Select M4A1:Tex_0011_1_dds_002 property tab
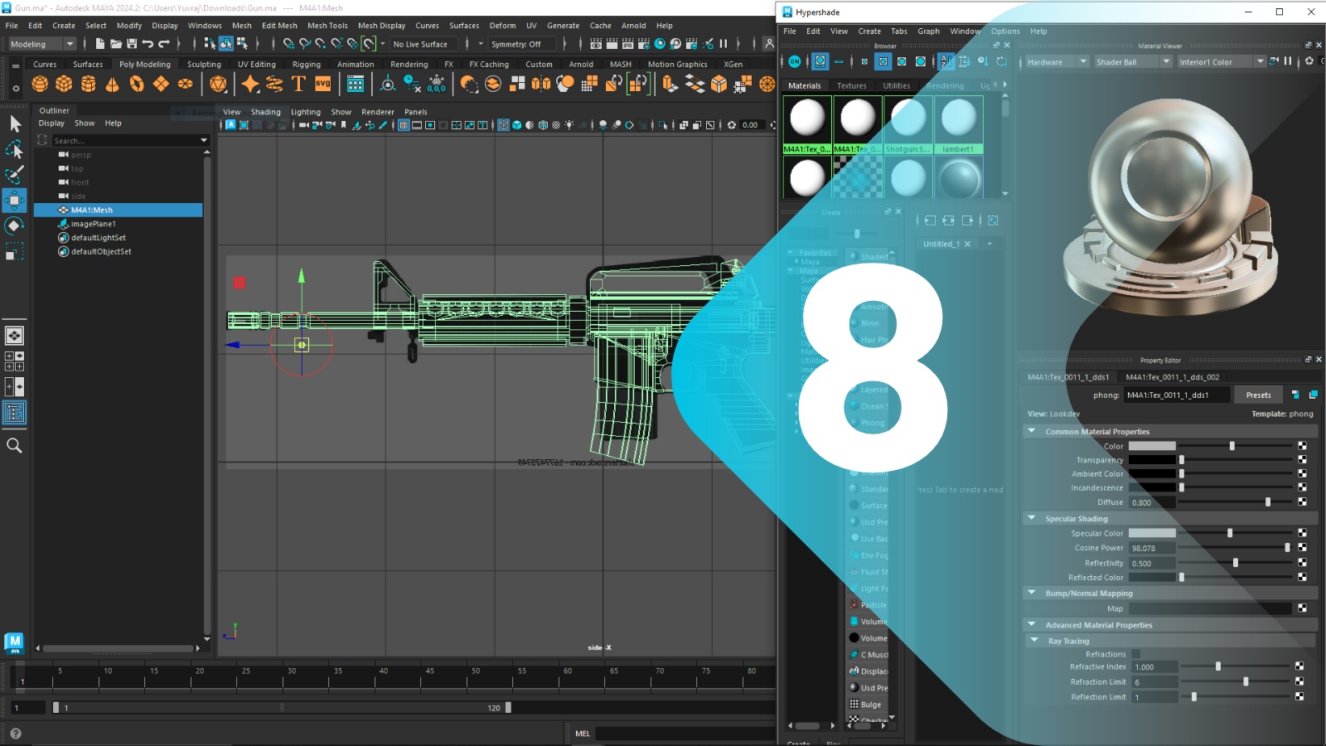The width and height of the screenshot is (1326, 746). click(x=1172, y=377)
